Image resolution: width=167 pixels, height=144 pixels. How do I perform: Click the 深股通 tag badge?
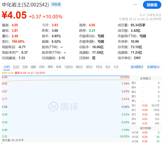pyautogui.click(x=56, y=5)
